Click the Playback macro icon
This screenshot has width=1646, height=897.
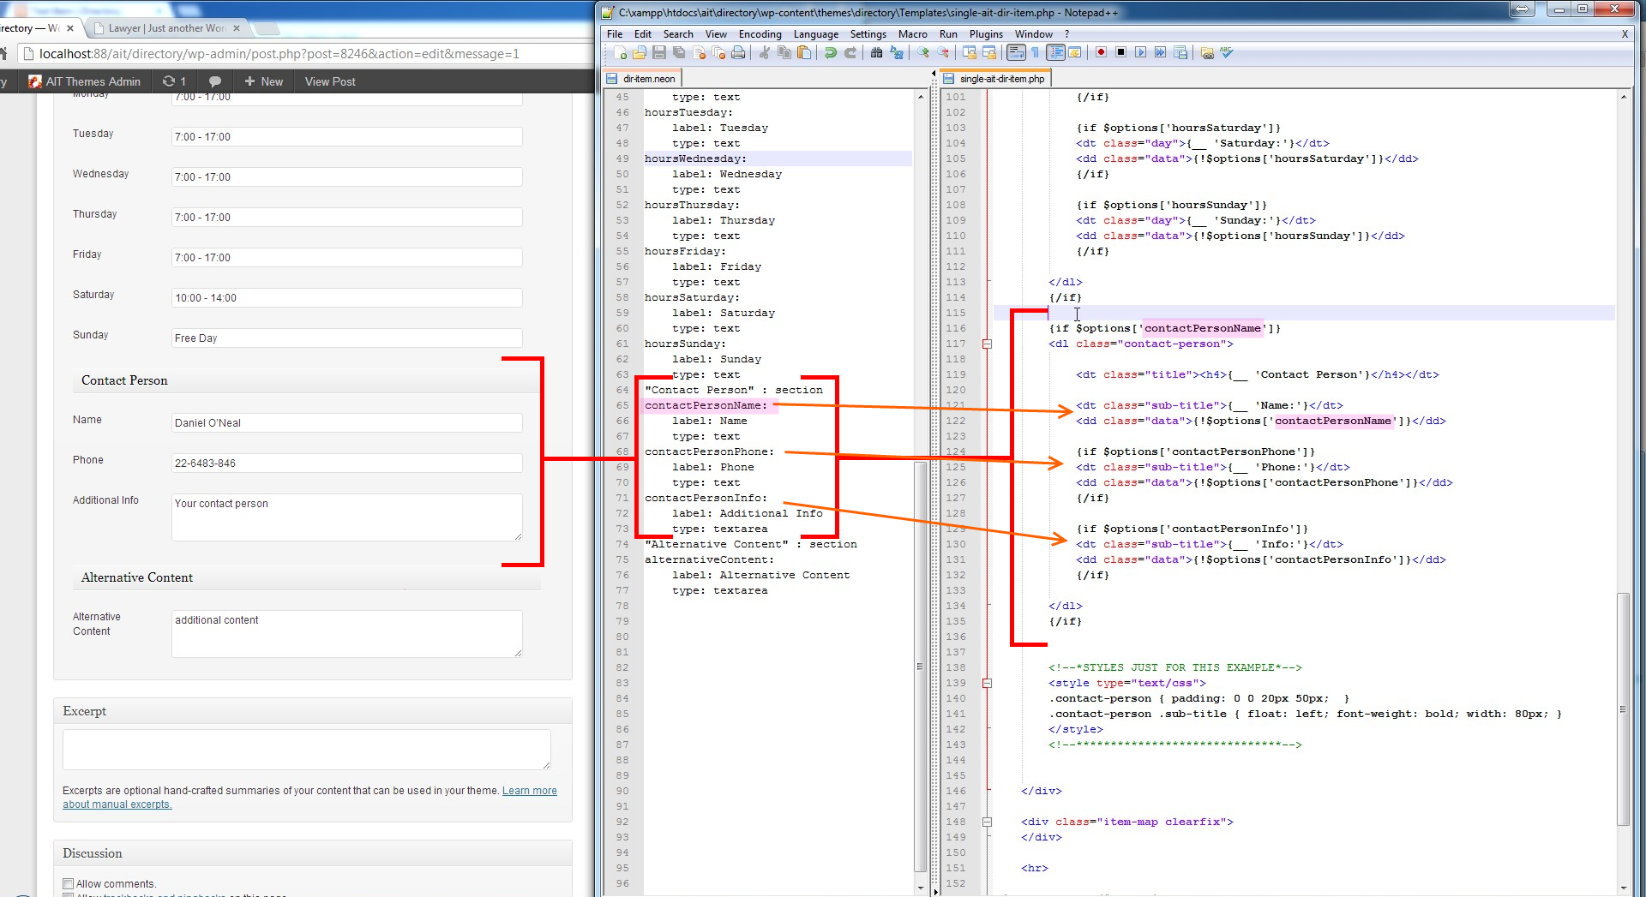tap(1140, 52)
